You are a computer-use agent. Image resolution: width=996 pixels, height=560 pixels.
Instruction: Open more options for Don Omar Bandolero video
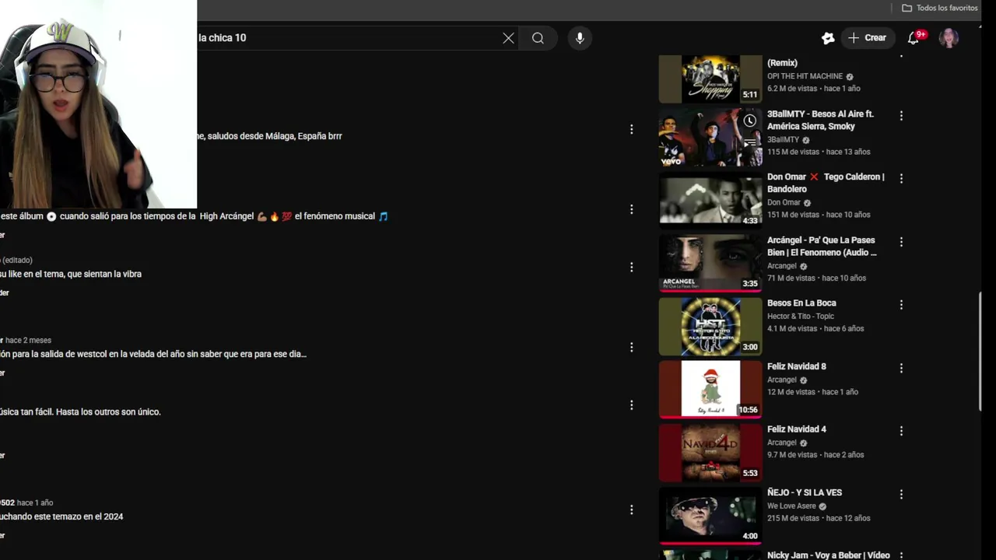click(901, 179)
